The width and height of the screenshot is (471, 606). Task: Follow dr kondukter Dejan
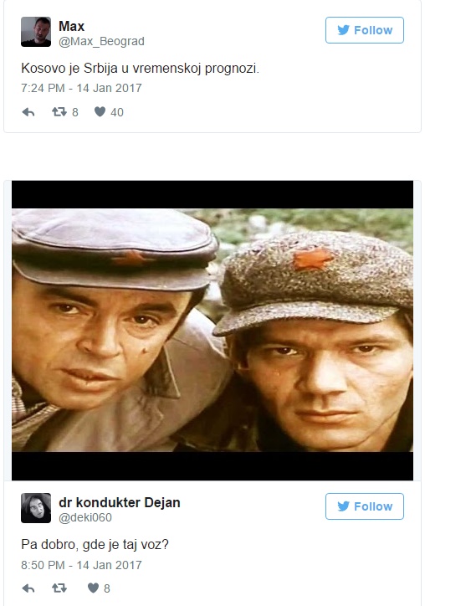[x=365, y=506]
